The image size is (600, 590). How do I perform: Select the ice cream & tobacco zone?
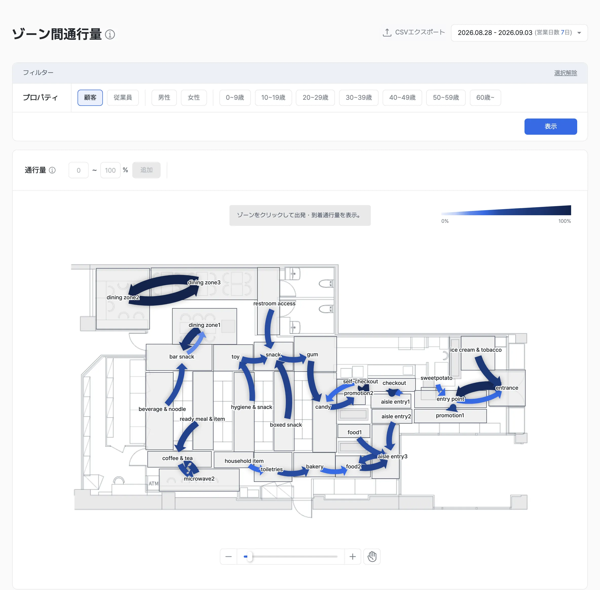click(478, 353)
